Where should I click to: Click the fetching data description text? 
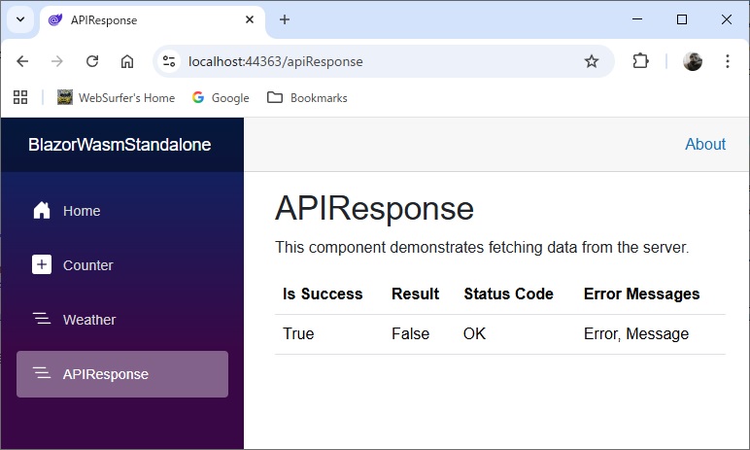tap(482, 248)
